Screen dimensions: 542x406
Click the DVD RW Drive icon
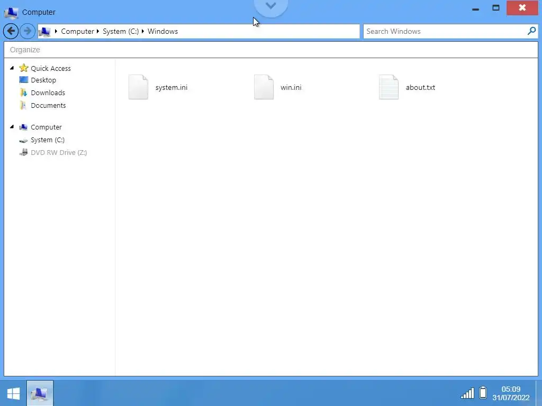pos(23,152)
